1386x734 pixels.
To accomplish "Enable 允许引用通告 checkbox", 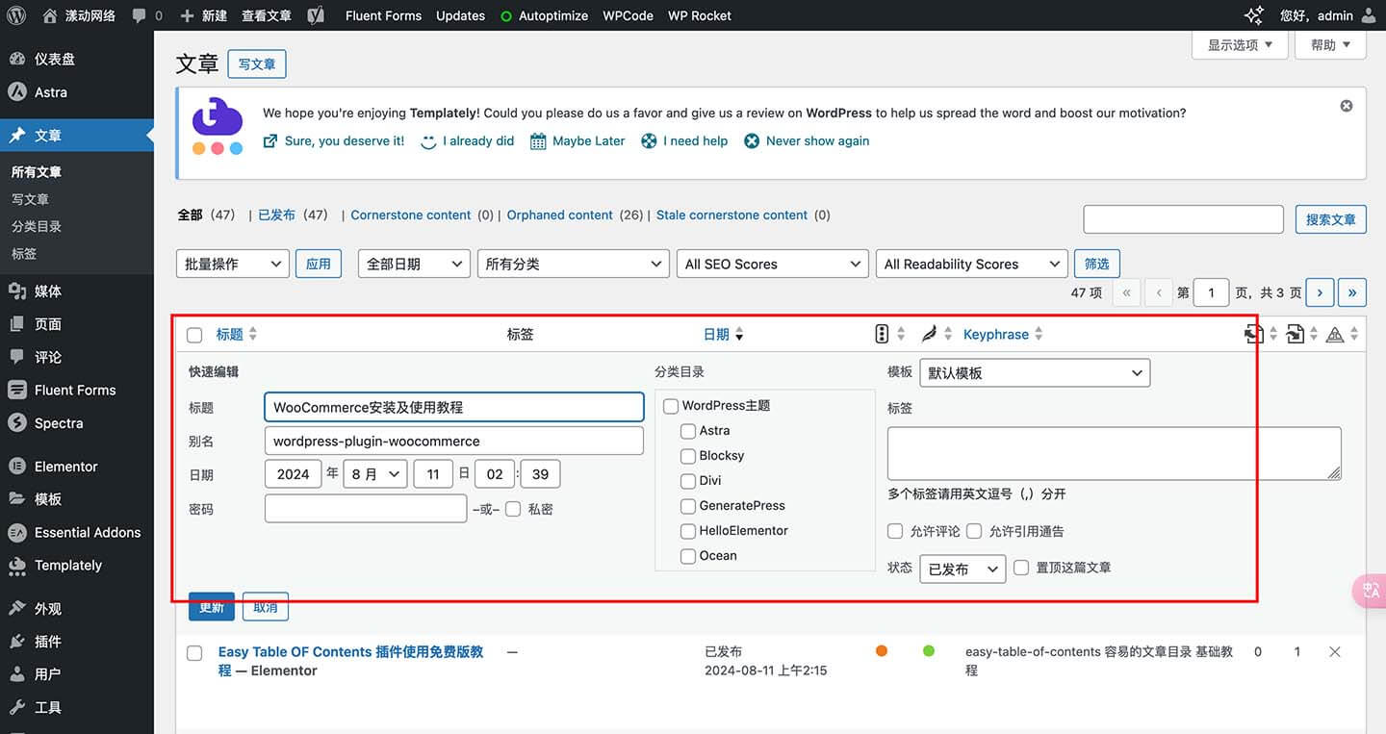I will click(x=974, y=531).
